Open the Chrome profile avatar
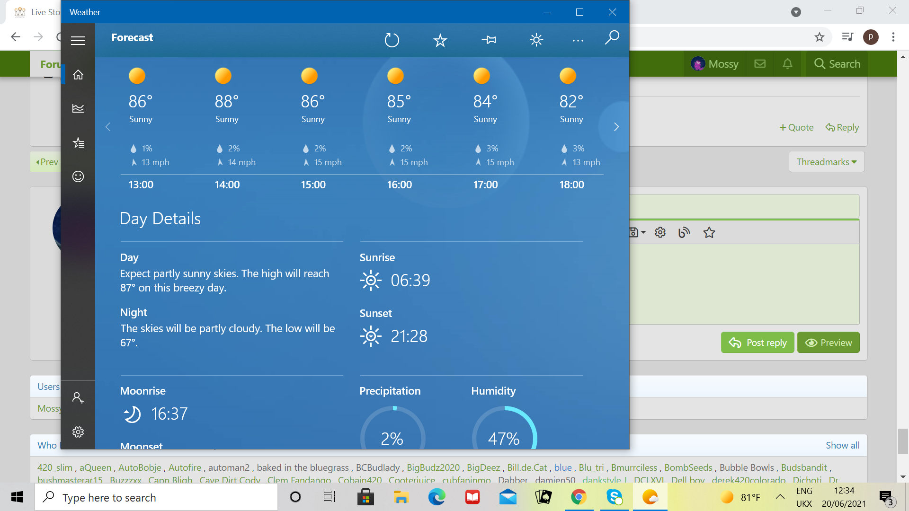 point(871,37)
